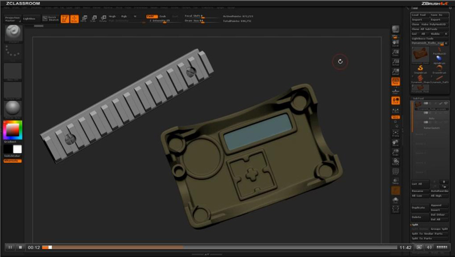
Task: Choose the Scale transform tool
Action: (94, 19)
